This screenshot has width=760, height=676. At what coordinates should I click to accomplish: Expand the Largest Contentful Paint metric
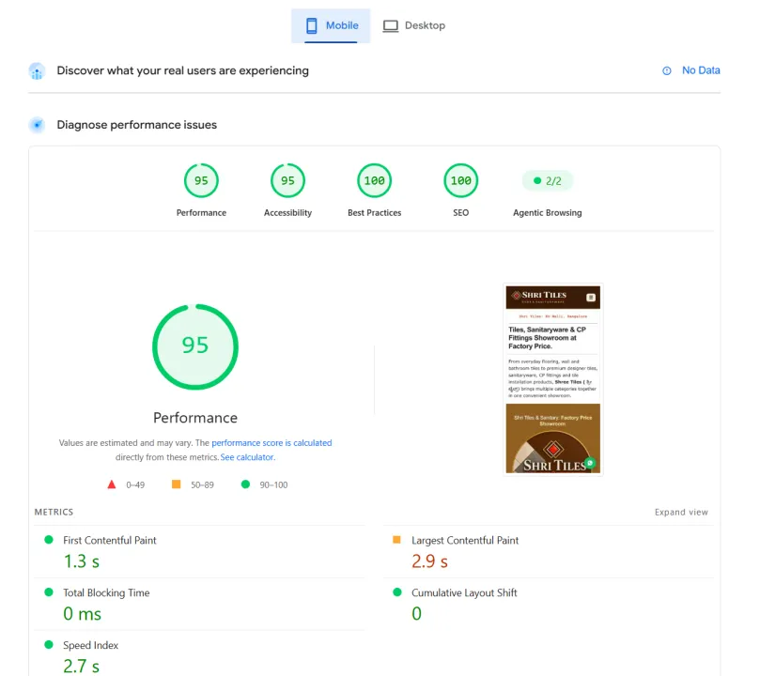click(x=549, y=551)
